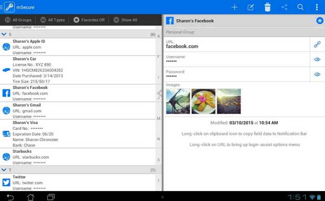The width and height of the screenshot is (325, 201).
Task: Click the Facebook icon in the record list
Action: (6, 93)
